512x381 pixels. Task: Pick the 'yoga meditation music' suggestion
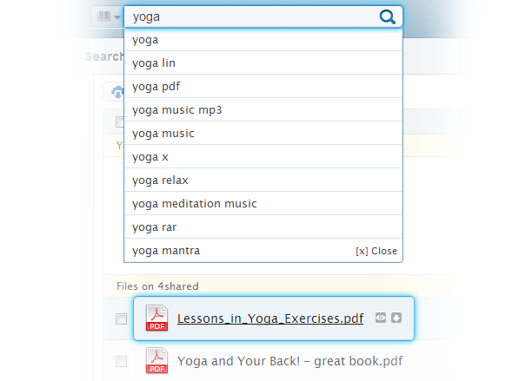tap(263, 203)
